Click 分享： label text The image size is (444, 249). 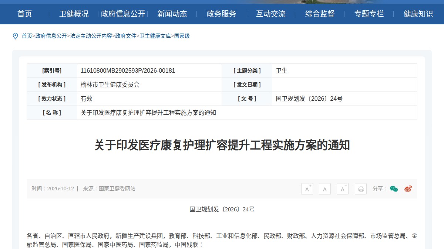point(380,189)
